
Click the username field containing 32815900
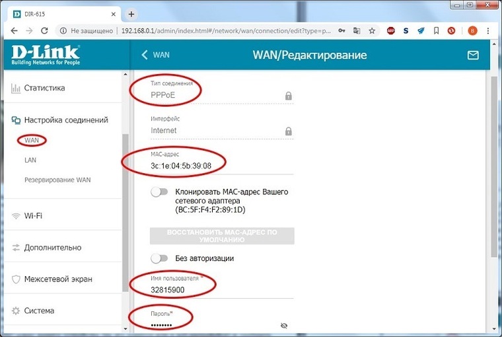pyautogui.click(x=211, y=289)
